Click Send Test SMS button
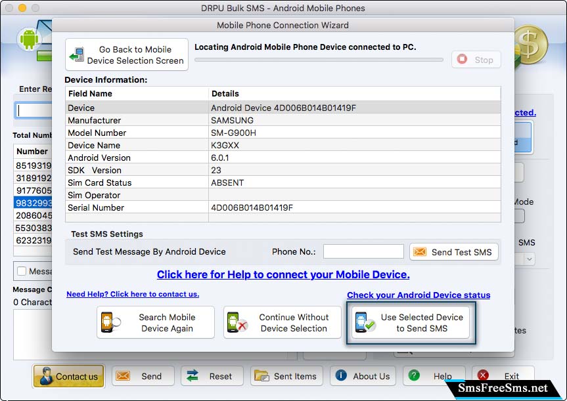Image resolution: width=567 pixels, height=401 pixels. (454, 252)
